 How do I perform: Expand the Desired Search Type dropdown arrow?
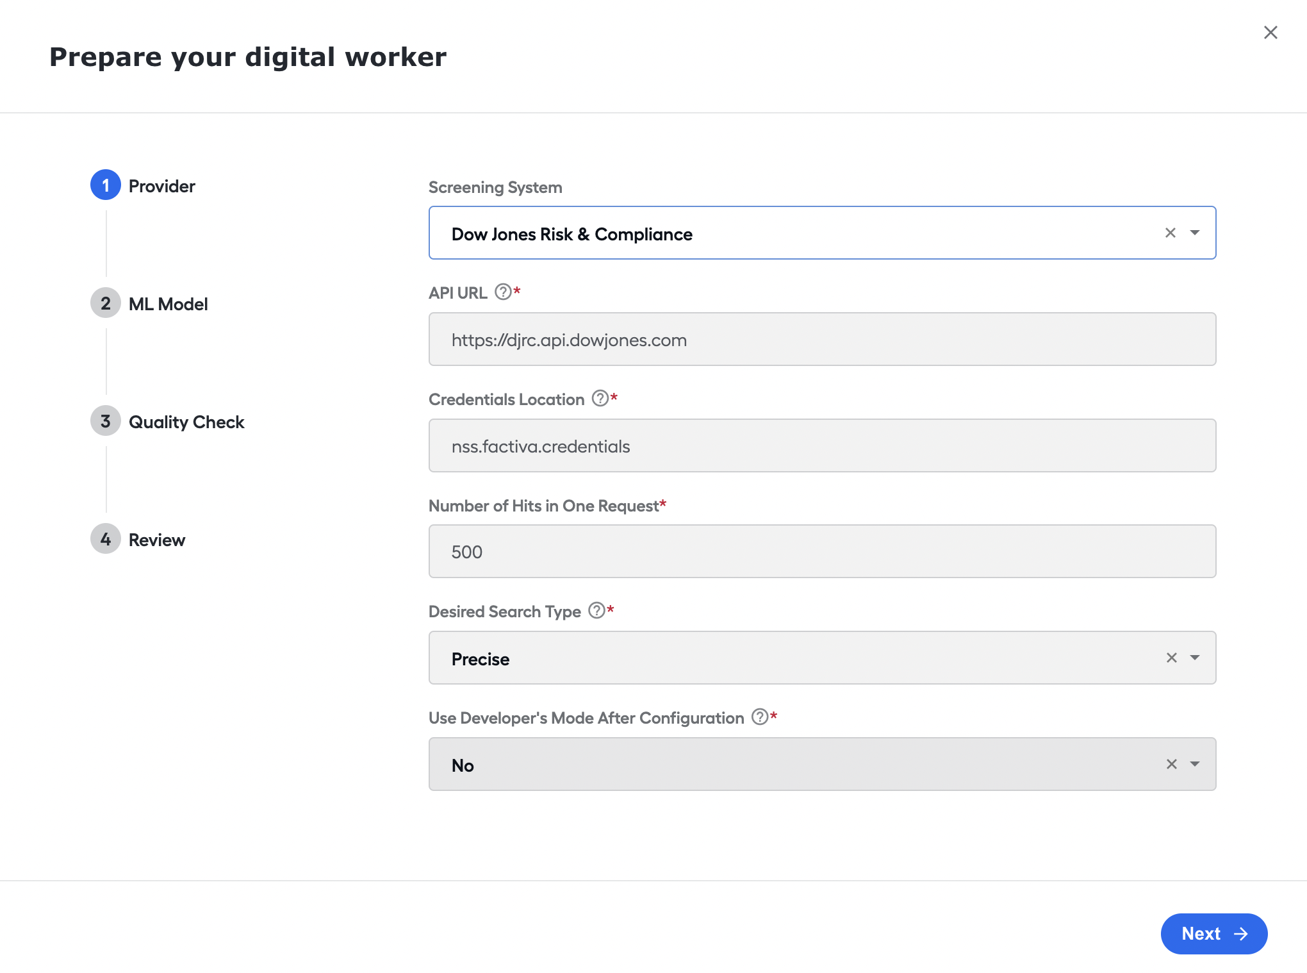1195,658
